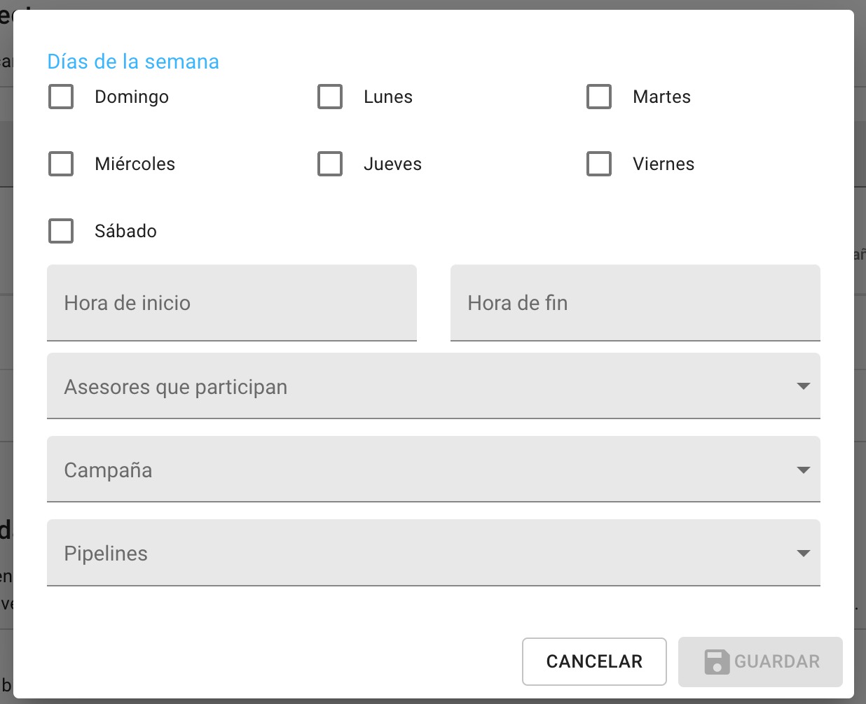
Task: Select the Miércoles checkbox
Action: pos(61,164)
